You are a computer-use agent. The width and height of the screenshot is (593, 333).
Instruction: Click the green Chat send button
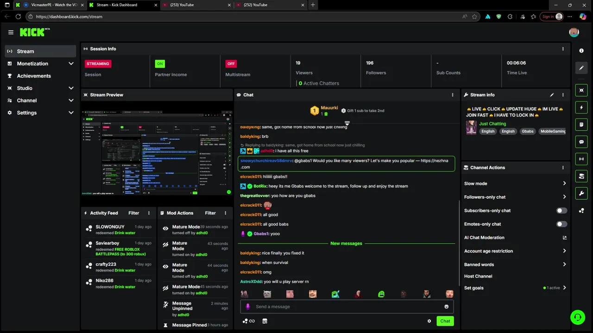click(x=445, y=321)
